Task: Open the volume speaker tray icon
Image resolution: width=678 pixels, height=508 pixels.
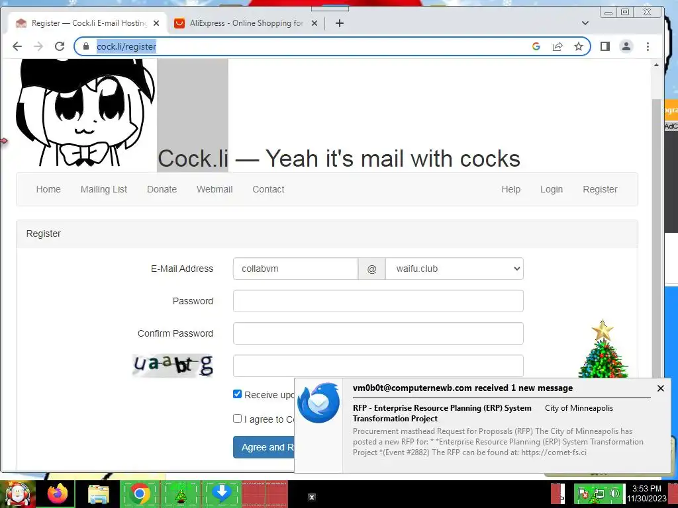Action: tap(614, 493)
